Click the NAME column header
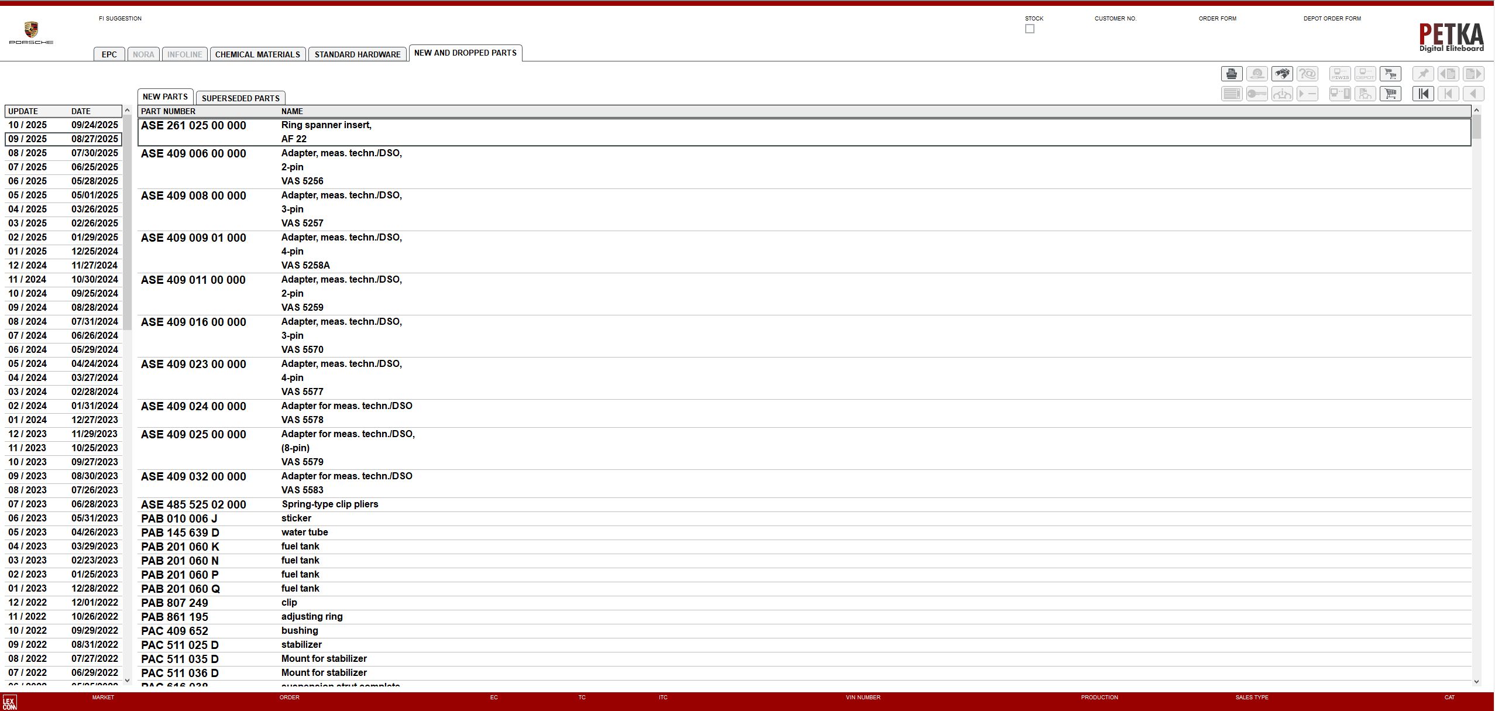Viewport: 1495px width, 711px height. (x=292, y=111)
